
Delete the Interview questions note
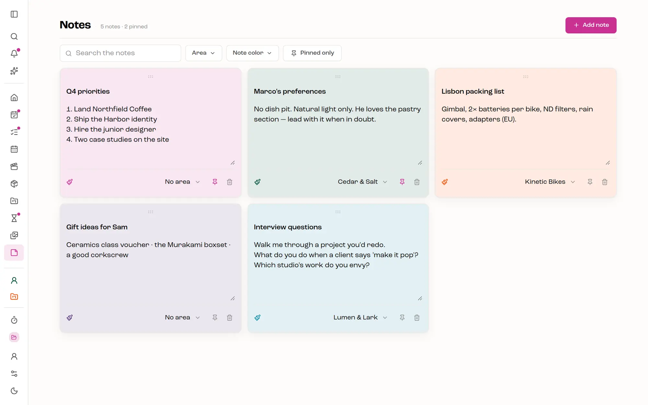417,318
